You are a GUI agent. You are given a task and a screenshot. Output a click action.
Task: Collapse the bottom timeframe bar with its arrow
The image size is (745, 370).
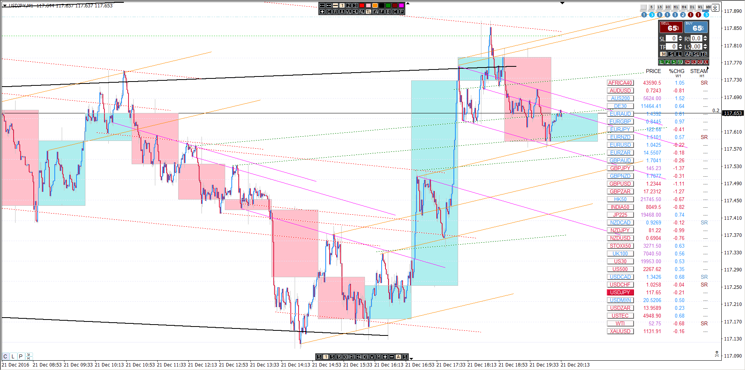coord(411,358)
